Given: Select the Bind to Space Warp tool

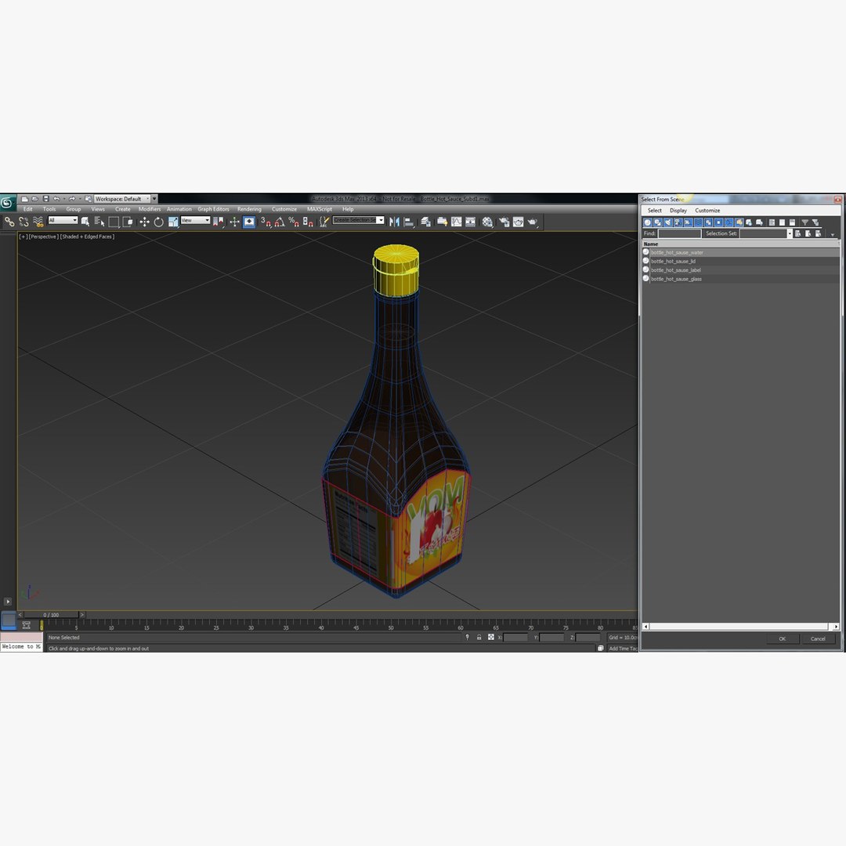Looking at the screenshot, I should pos(38,222).
